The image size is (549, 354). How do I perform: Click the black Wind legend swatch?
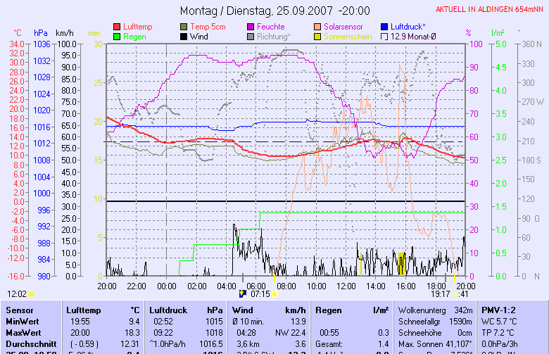185,36
